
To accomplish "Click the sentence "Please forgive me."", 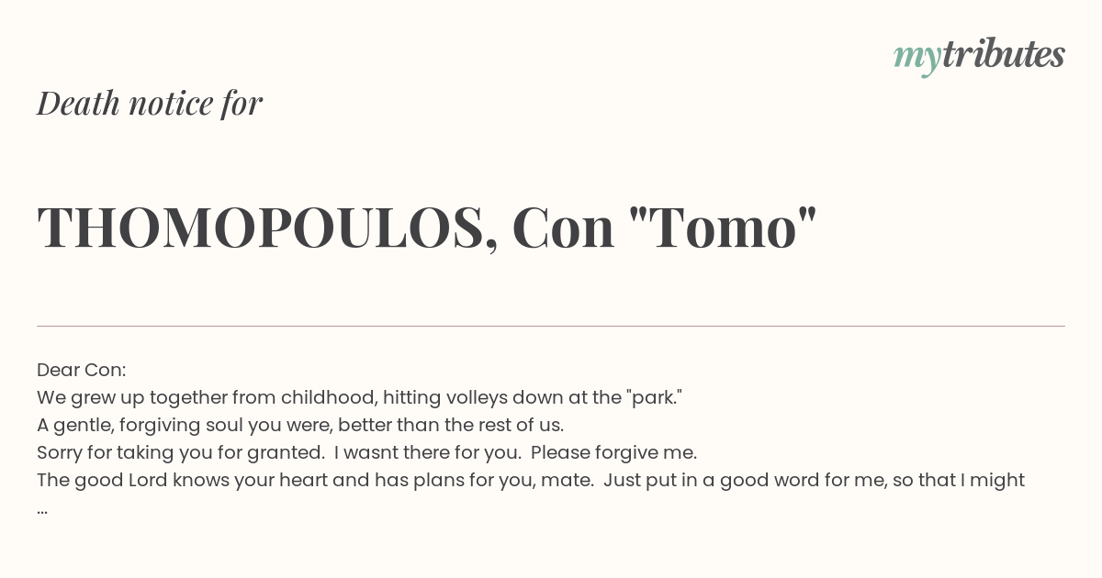I will tap(613, 452).
